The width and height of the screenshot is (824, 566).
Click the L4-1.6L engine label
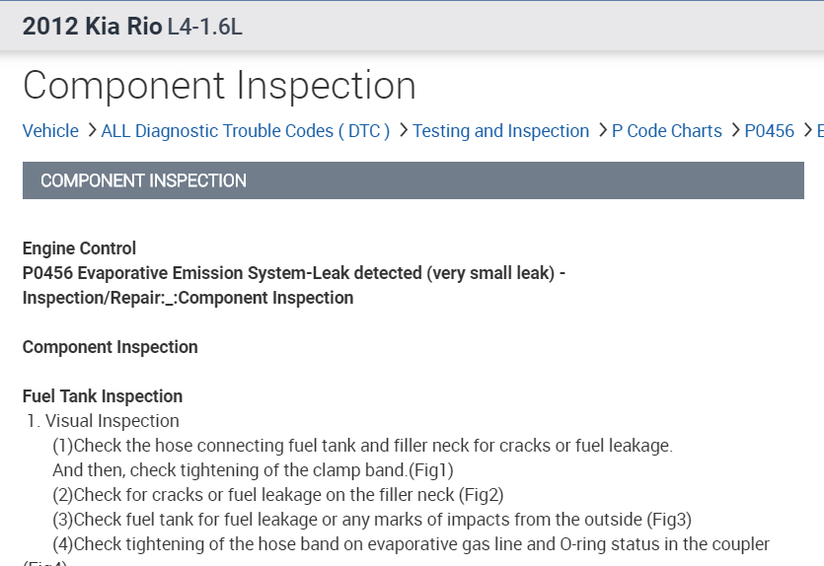(205, 27)
